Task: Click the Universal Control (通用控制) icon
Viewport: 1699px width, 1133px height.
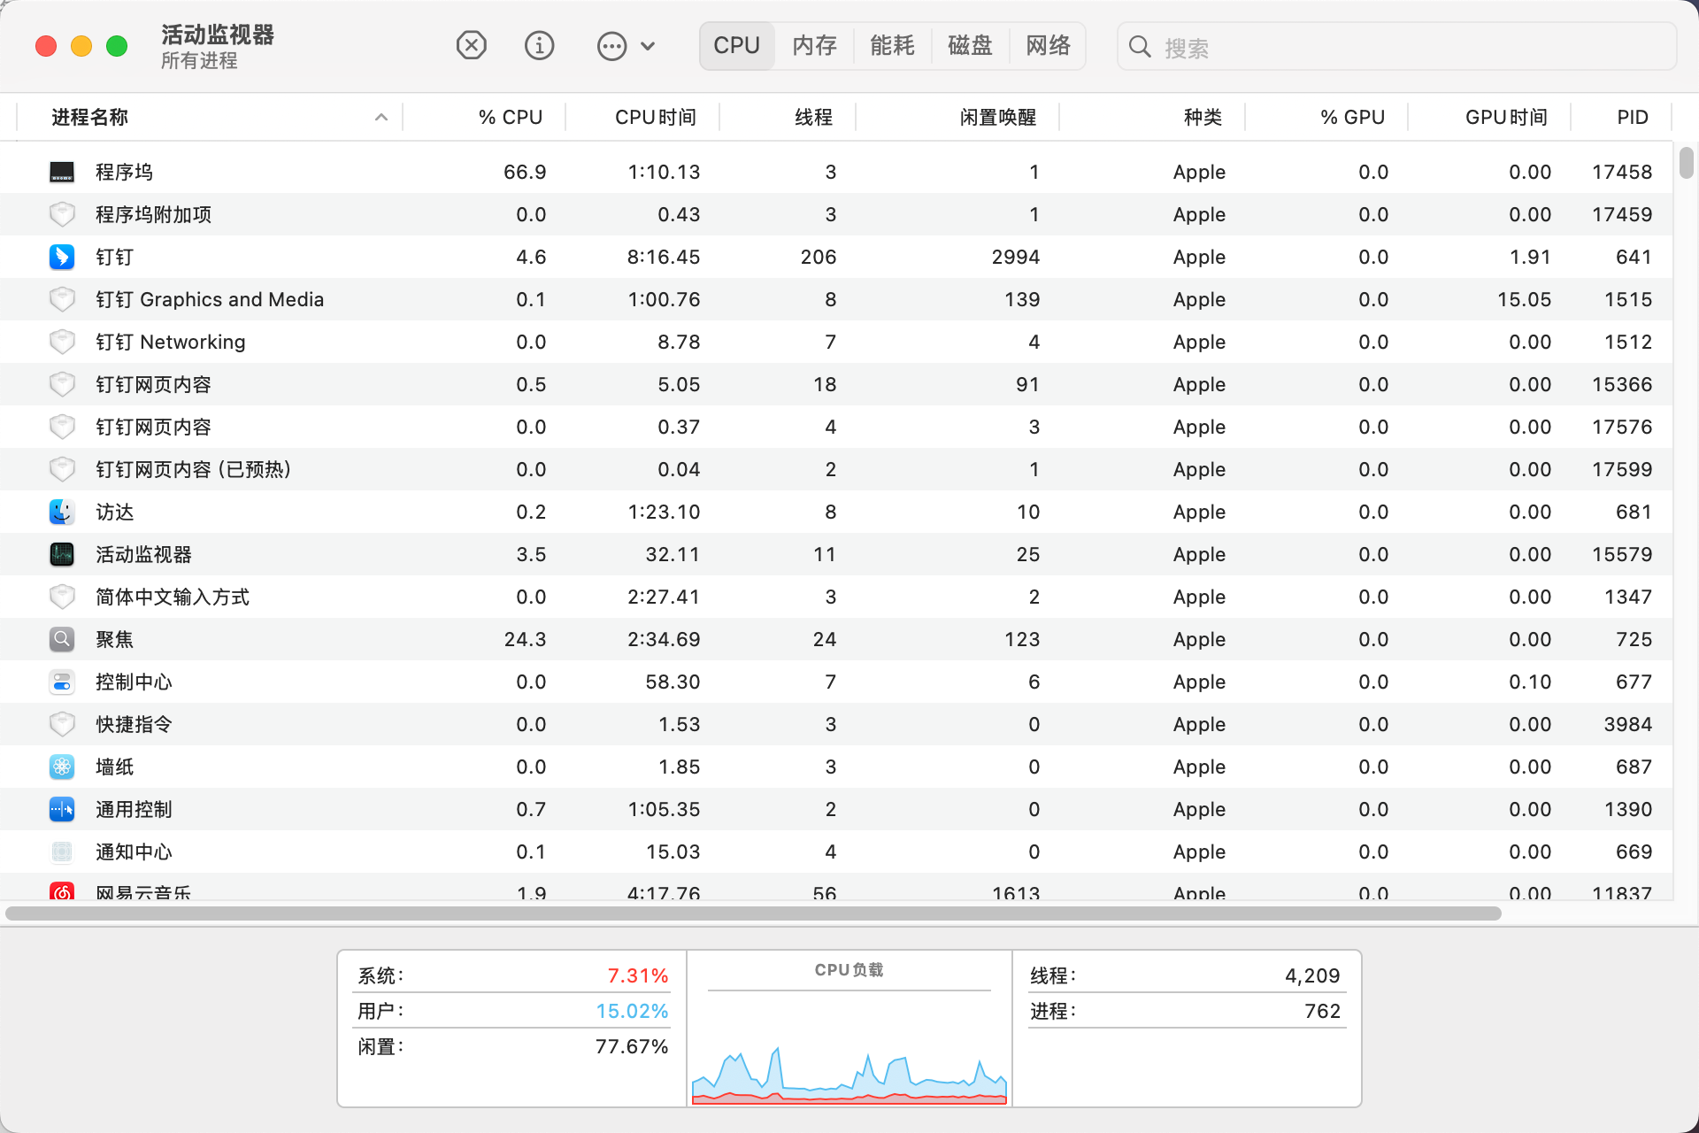Action: pyautogui.click(x=62, y=809)
